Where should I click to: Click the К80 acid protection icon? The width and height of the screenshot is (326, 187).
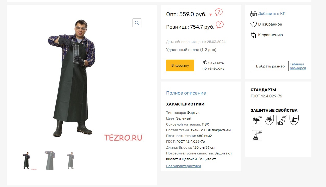(282, 120)
